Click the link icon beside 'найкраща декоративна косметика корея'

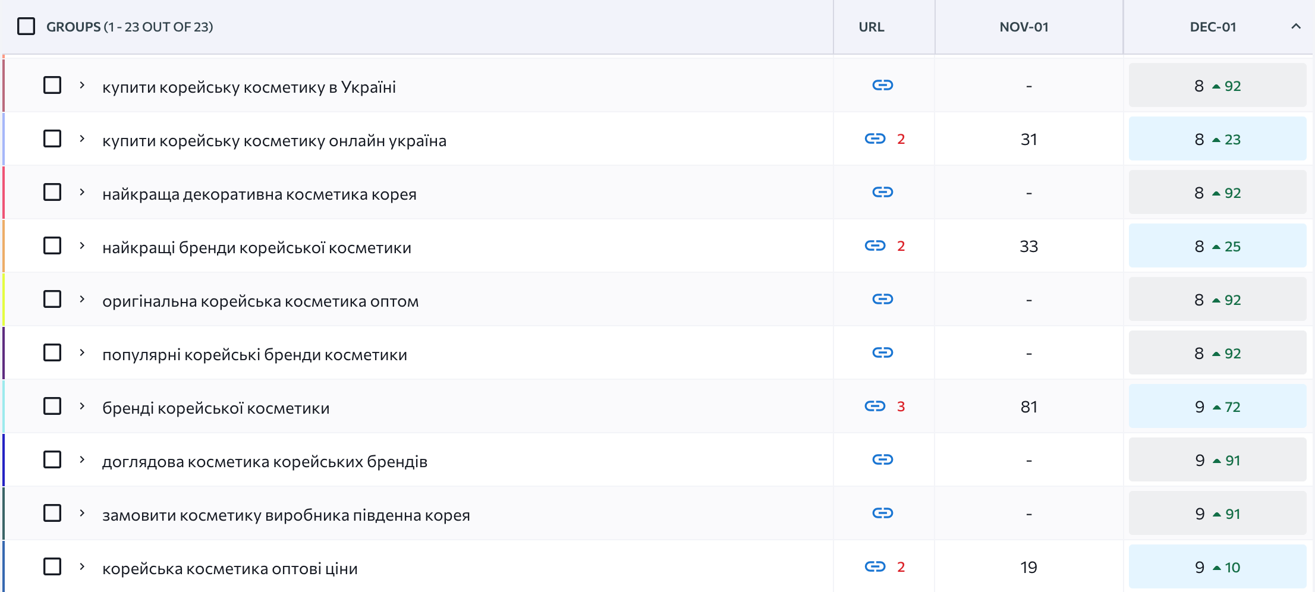pos(883,192)
